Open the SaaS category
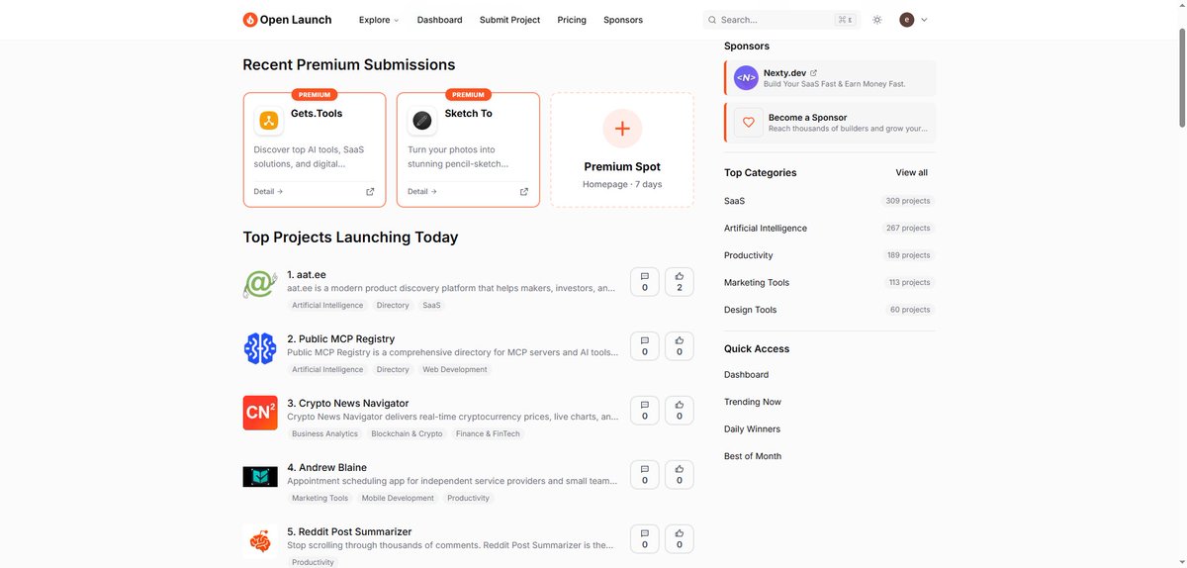 coord(734,201)
